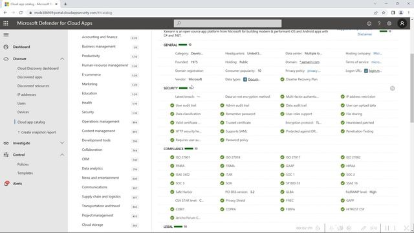
Task: Click the Dashboard icon in sidebar
Action: pyautogui.click(x=6, y=47)
